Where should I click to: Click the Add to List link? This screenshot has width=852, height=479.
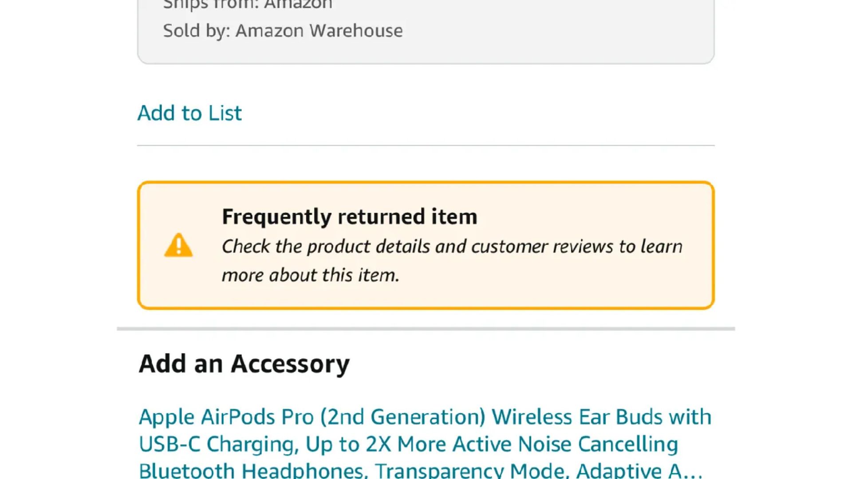coord(189,113)
